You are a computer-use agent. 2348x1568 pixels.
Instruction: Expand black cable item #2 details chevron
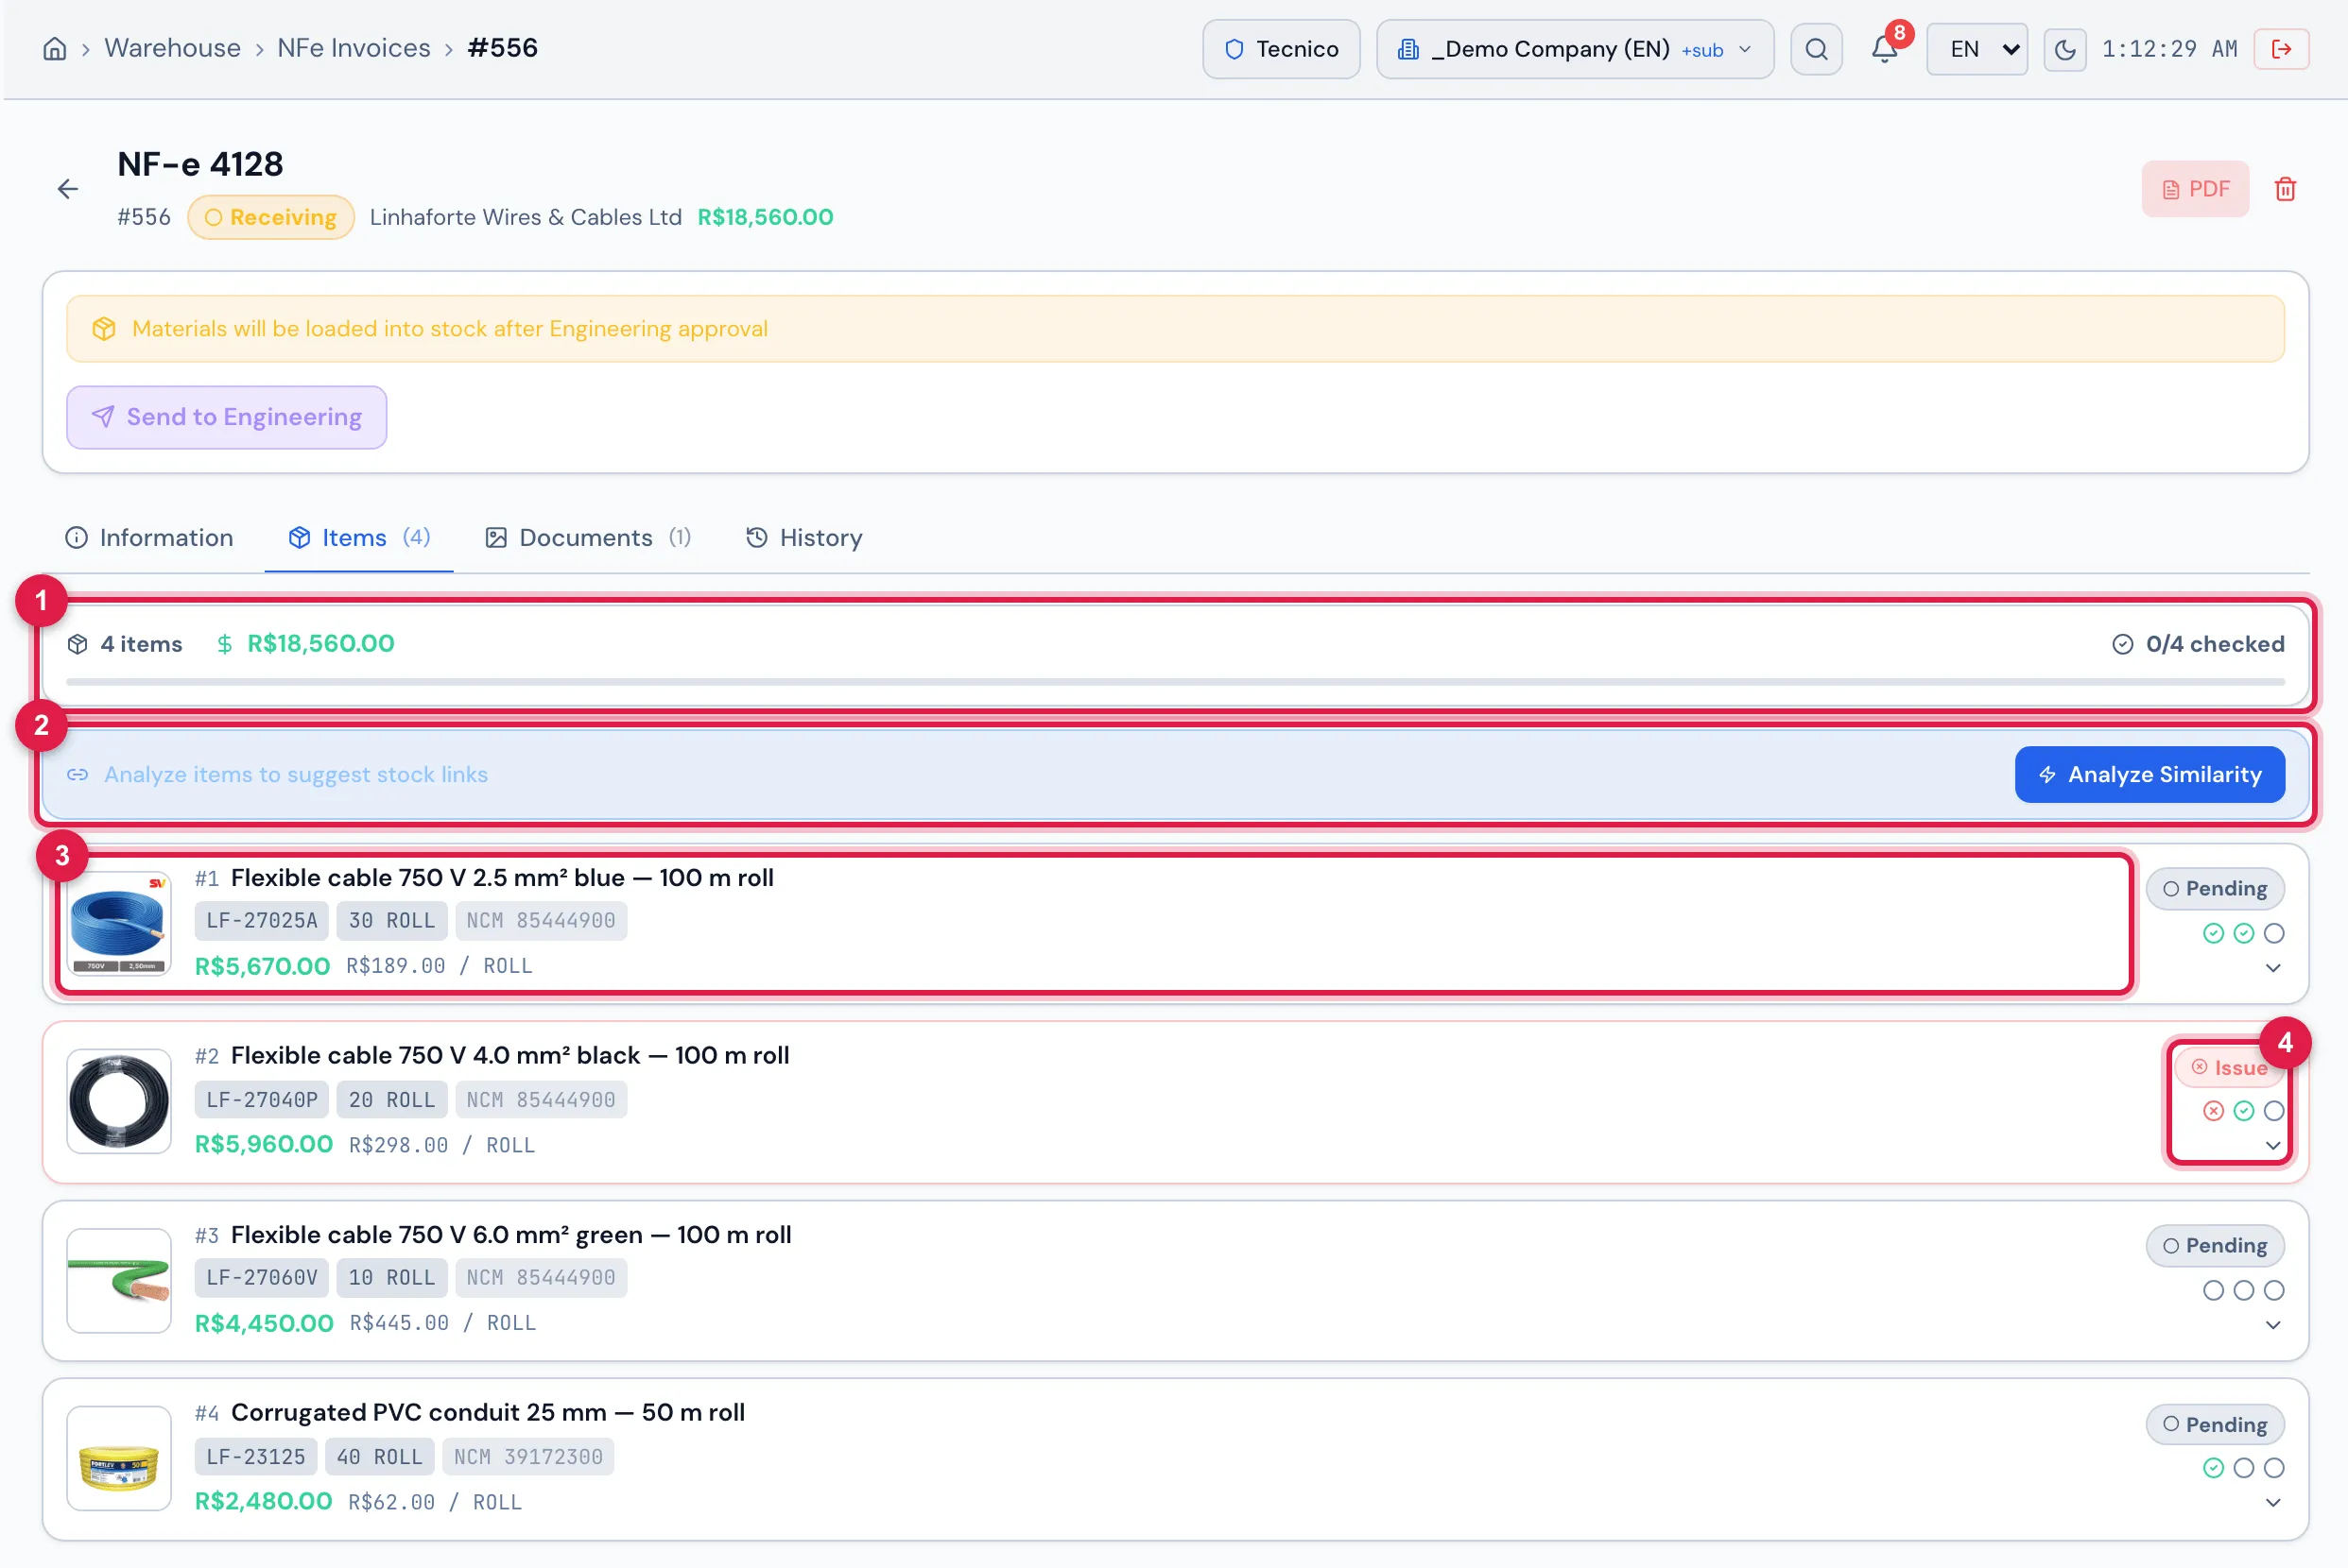point(2273,1146)
